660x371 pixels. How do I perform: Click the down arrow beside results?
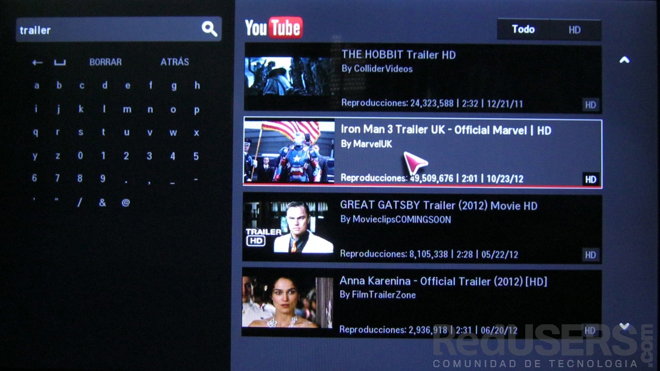coord(624,326)
